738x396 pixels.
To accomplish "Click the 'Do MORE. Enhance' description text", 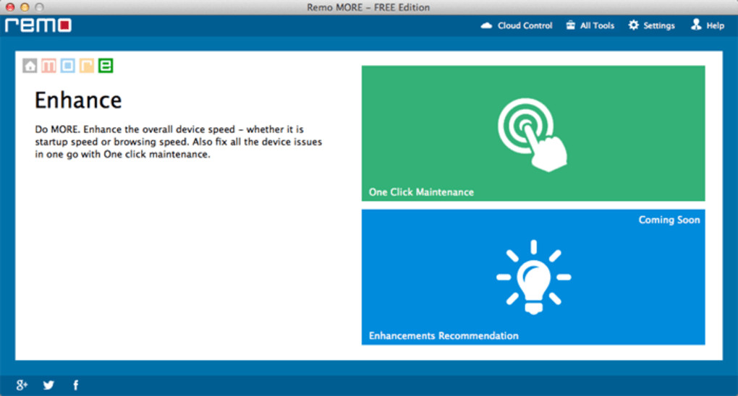I will tap(179, 142).
